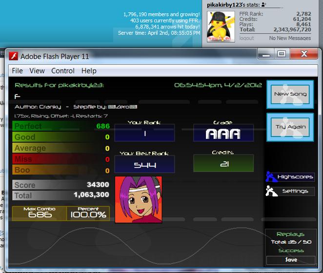
Task: Open the Control menu
Action: tap(63, 71)
